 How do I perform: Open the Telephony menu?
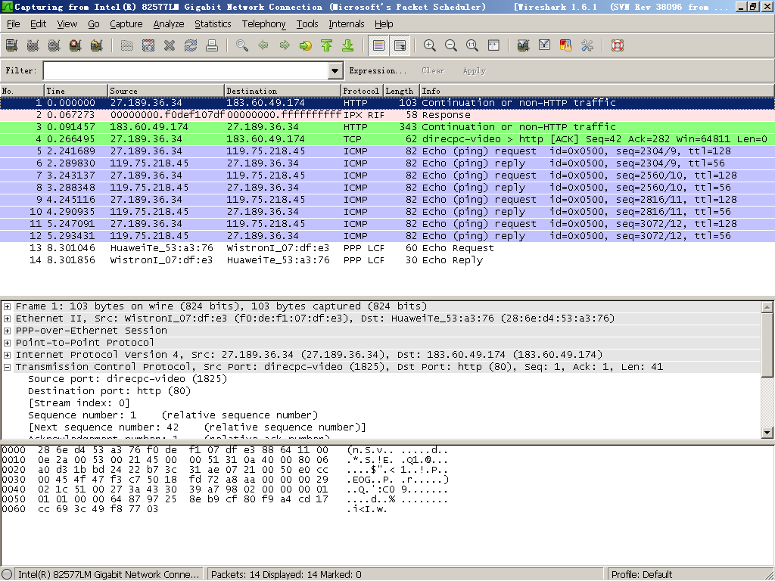coord(263,23)
